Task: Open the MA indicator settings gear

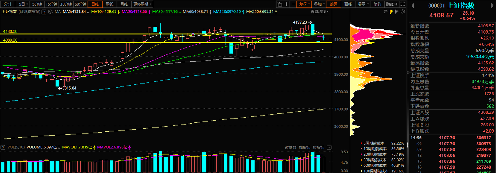Action: [50, 12]
